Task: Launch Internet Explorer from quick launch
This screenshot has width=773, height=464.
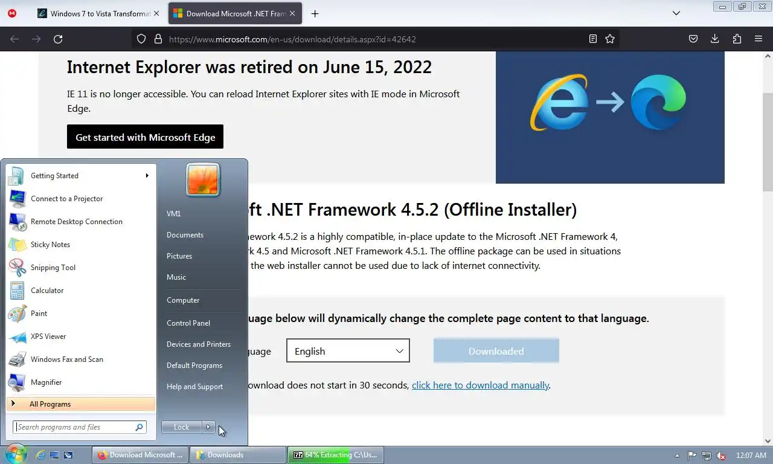Action: (x=40, y=455)
